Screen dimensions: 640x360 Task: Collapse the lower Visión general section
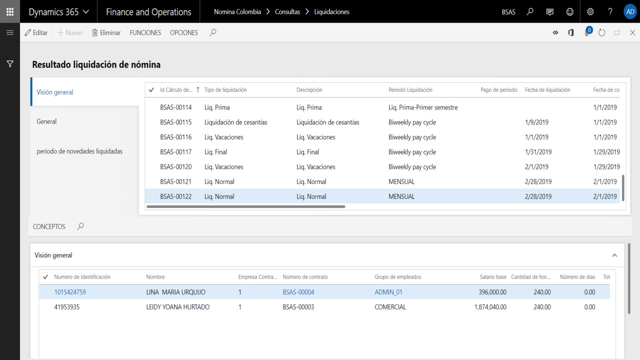click(614, 255)
